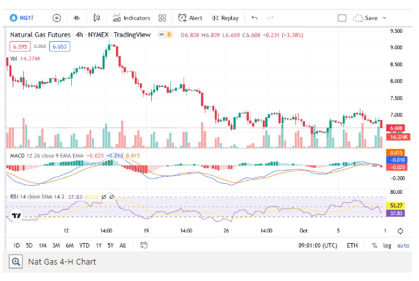Click the 14.374K volume axis label

coord(399,137)
